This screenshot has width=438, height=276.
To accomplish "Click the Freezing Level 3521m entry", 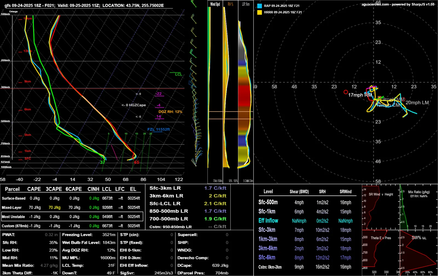I will pos(89,235).
